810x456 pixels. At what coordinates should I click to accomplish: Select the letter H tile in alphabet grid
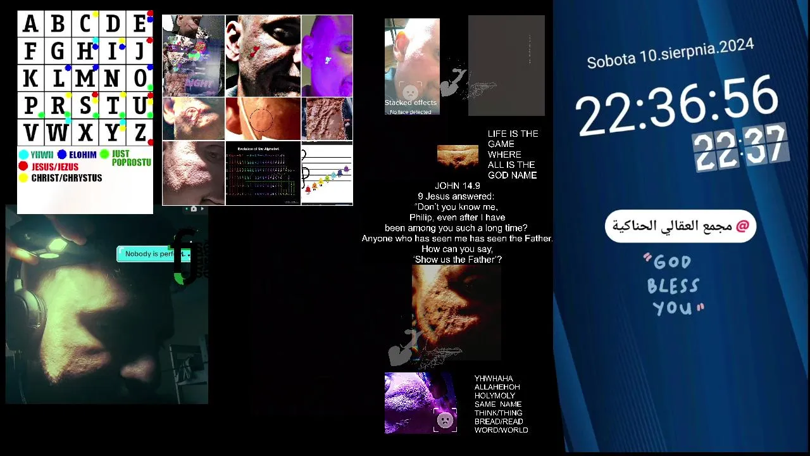pyautogui.click(x=85, y=51)
